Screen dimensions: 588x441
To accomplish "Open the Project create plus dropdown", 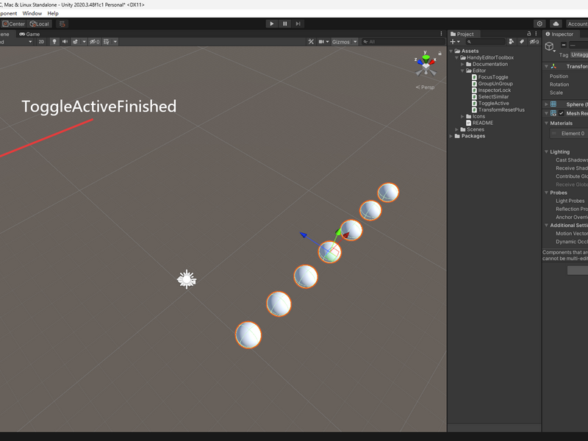I will pos(455,42).
